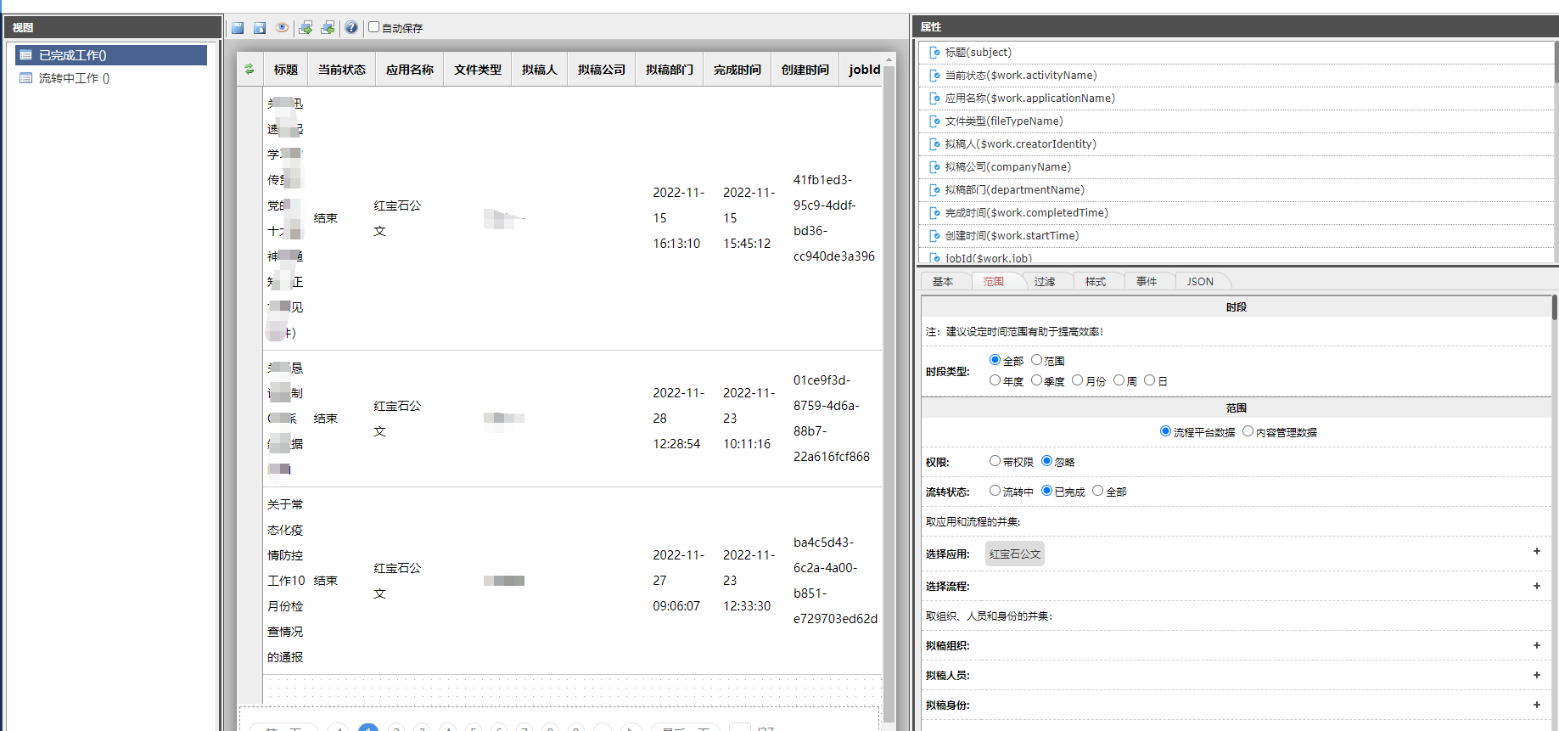Viewport: 1559px width, 731px height.
Task: Click the 拟稿人 column header
Action: (x=540, y=70)
